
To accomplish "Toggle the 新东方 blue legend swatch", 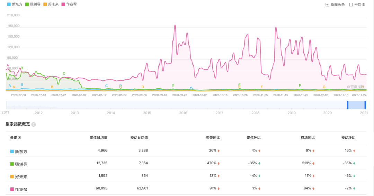I will pyautogui.click(x=9, y=4).
